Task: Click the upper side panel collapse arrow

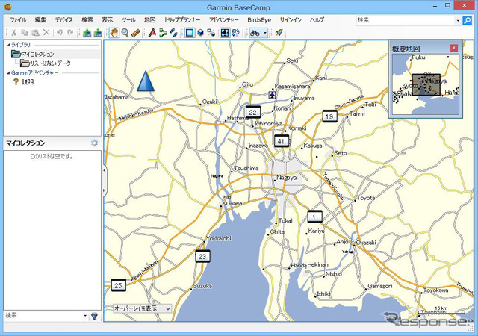Action: [x=105, y=170]
